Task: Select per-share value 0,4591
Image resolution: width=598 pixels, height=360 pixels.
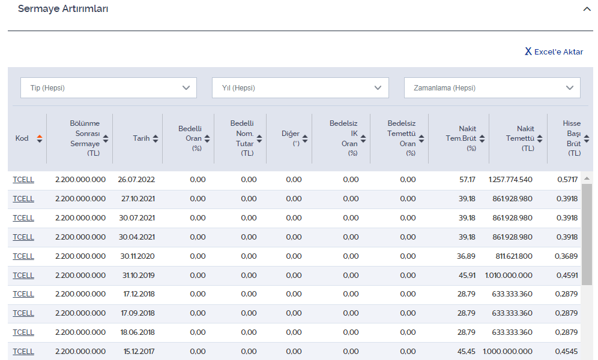Action: [x=567, y=275]
